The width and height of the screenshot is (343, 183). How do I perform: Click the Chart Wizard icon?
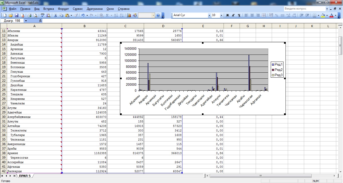(129, 15)
